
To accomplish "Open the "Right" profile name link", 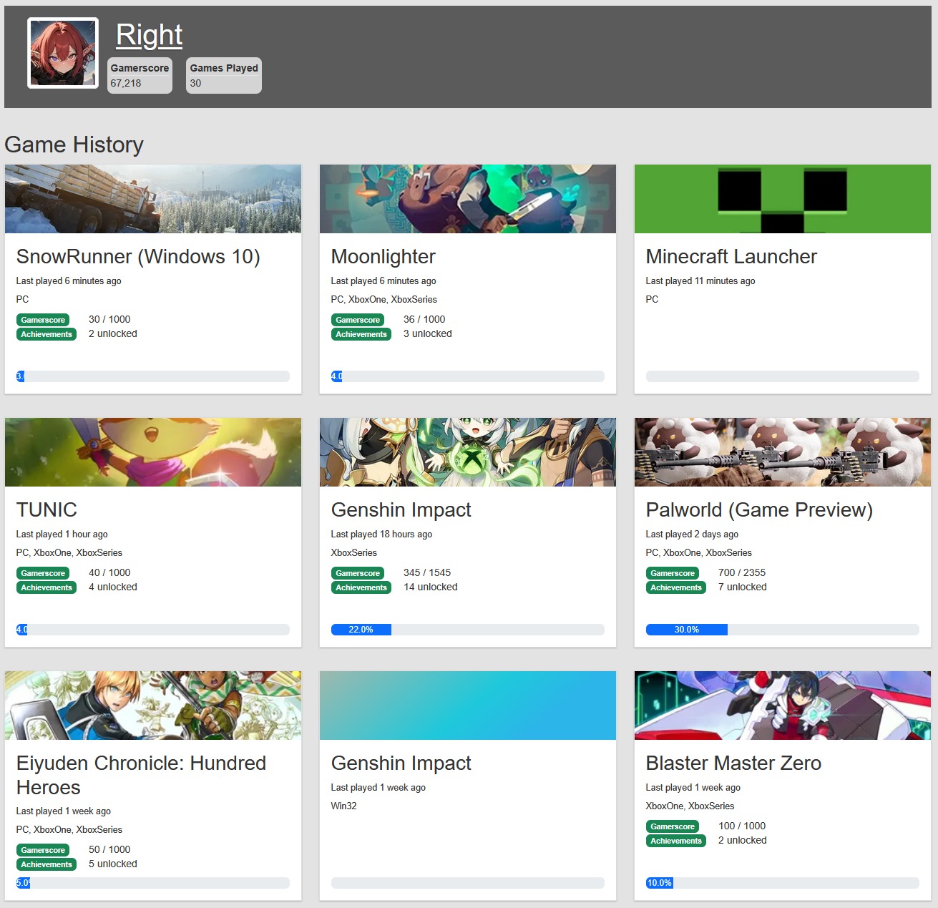I will pos(149,34).
